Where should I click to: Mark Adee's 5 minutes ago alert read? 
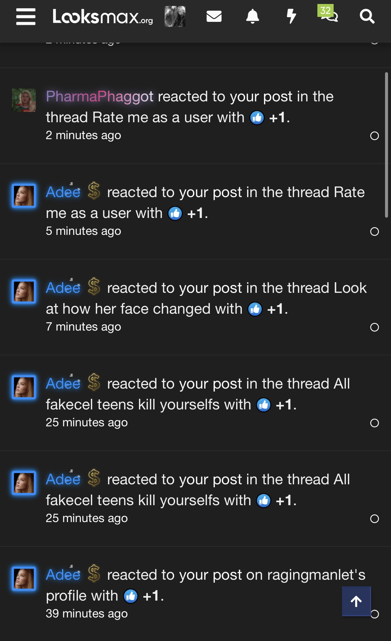pos(374,232)
